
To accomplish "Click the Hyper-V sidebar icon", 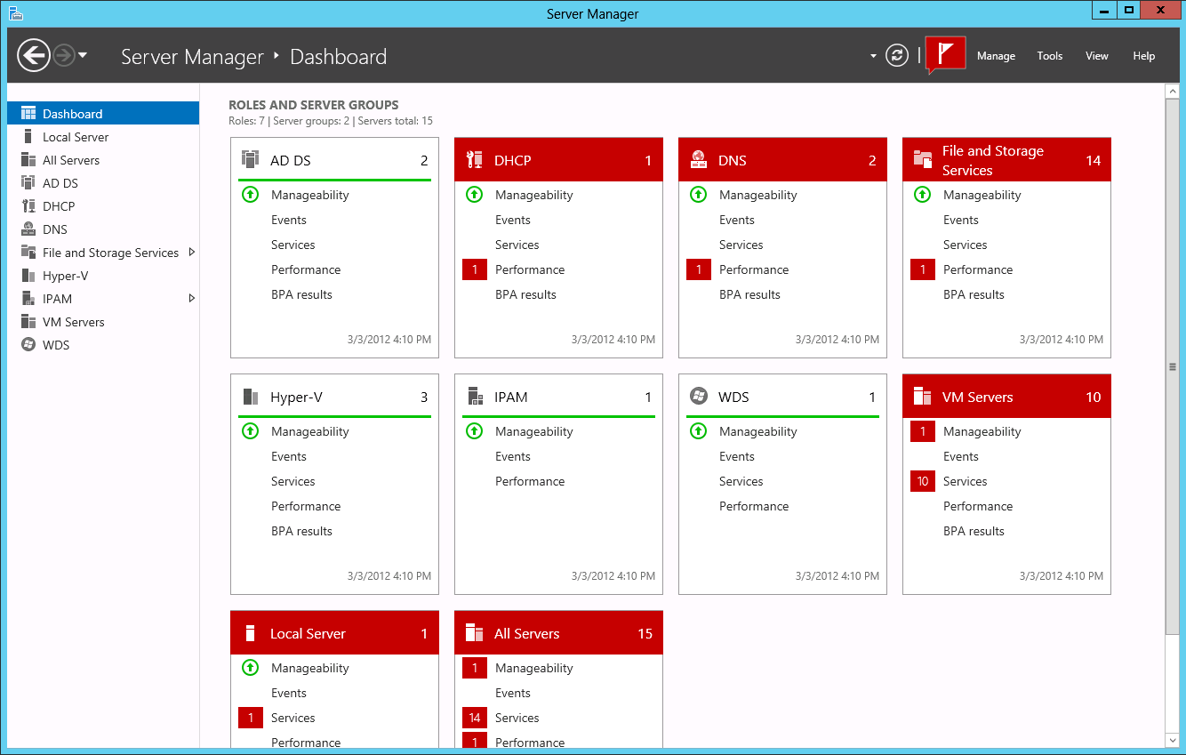I will (28, 276).
